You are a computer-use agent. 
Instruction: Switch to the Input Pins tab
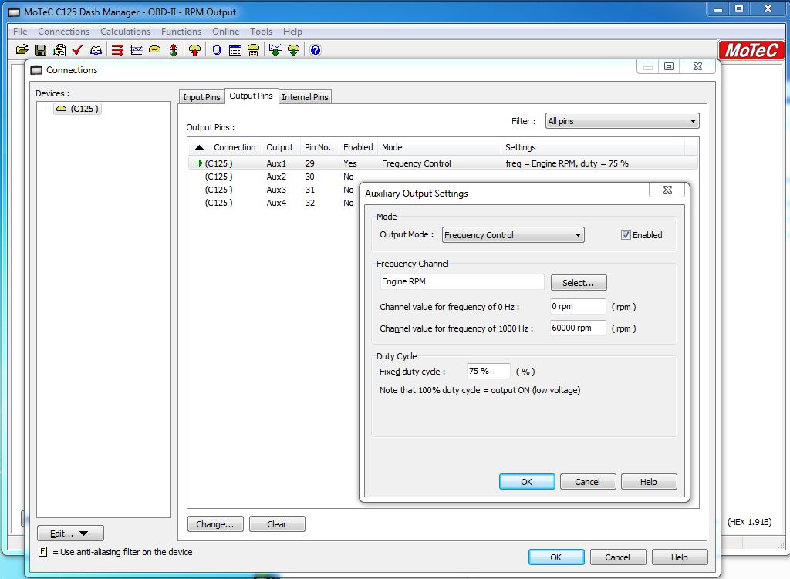(201, 96)
